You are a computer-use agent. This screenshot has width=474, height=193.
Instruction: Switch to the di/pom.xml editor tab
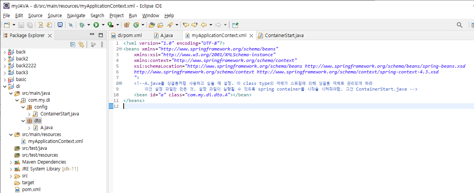pyautogui.click(x=129, y=36)
